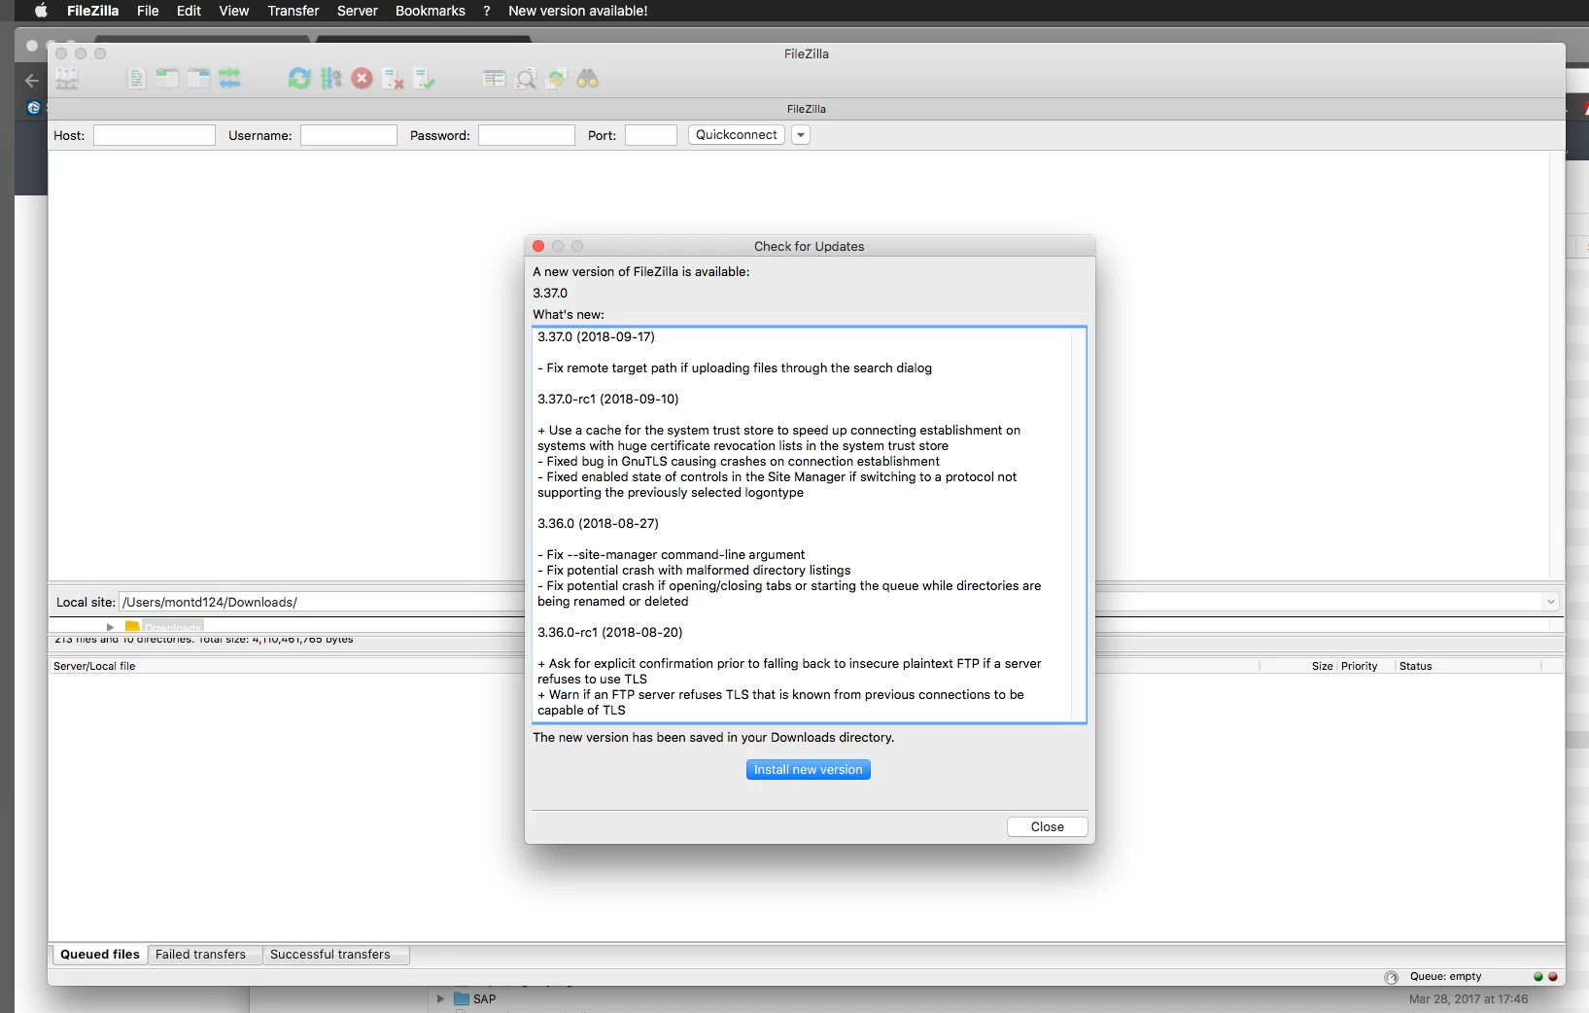
Task: Toggle directory comparison icon
Action: 526,79
